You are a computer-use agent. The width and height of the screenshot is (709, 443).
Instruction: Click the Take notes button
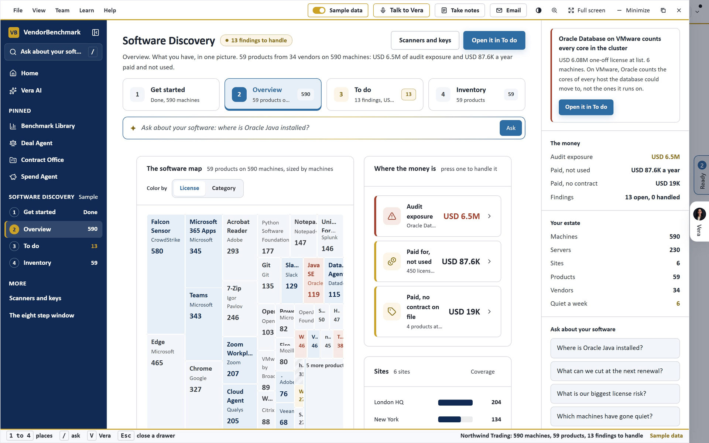[x=460, y=10]
